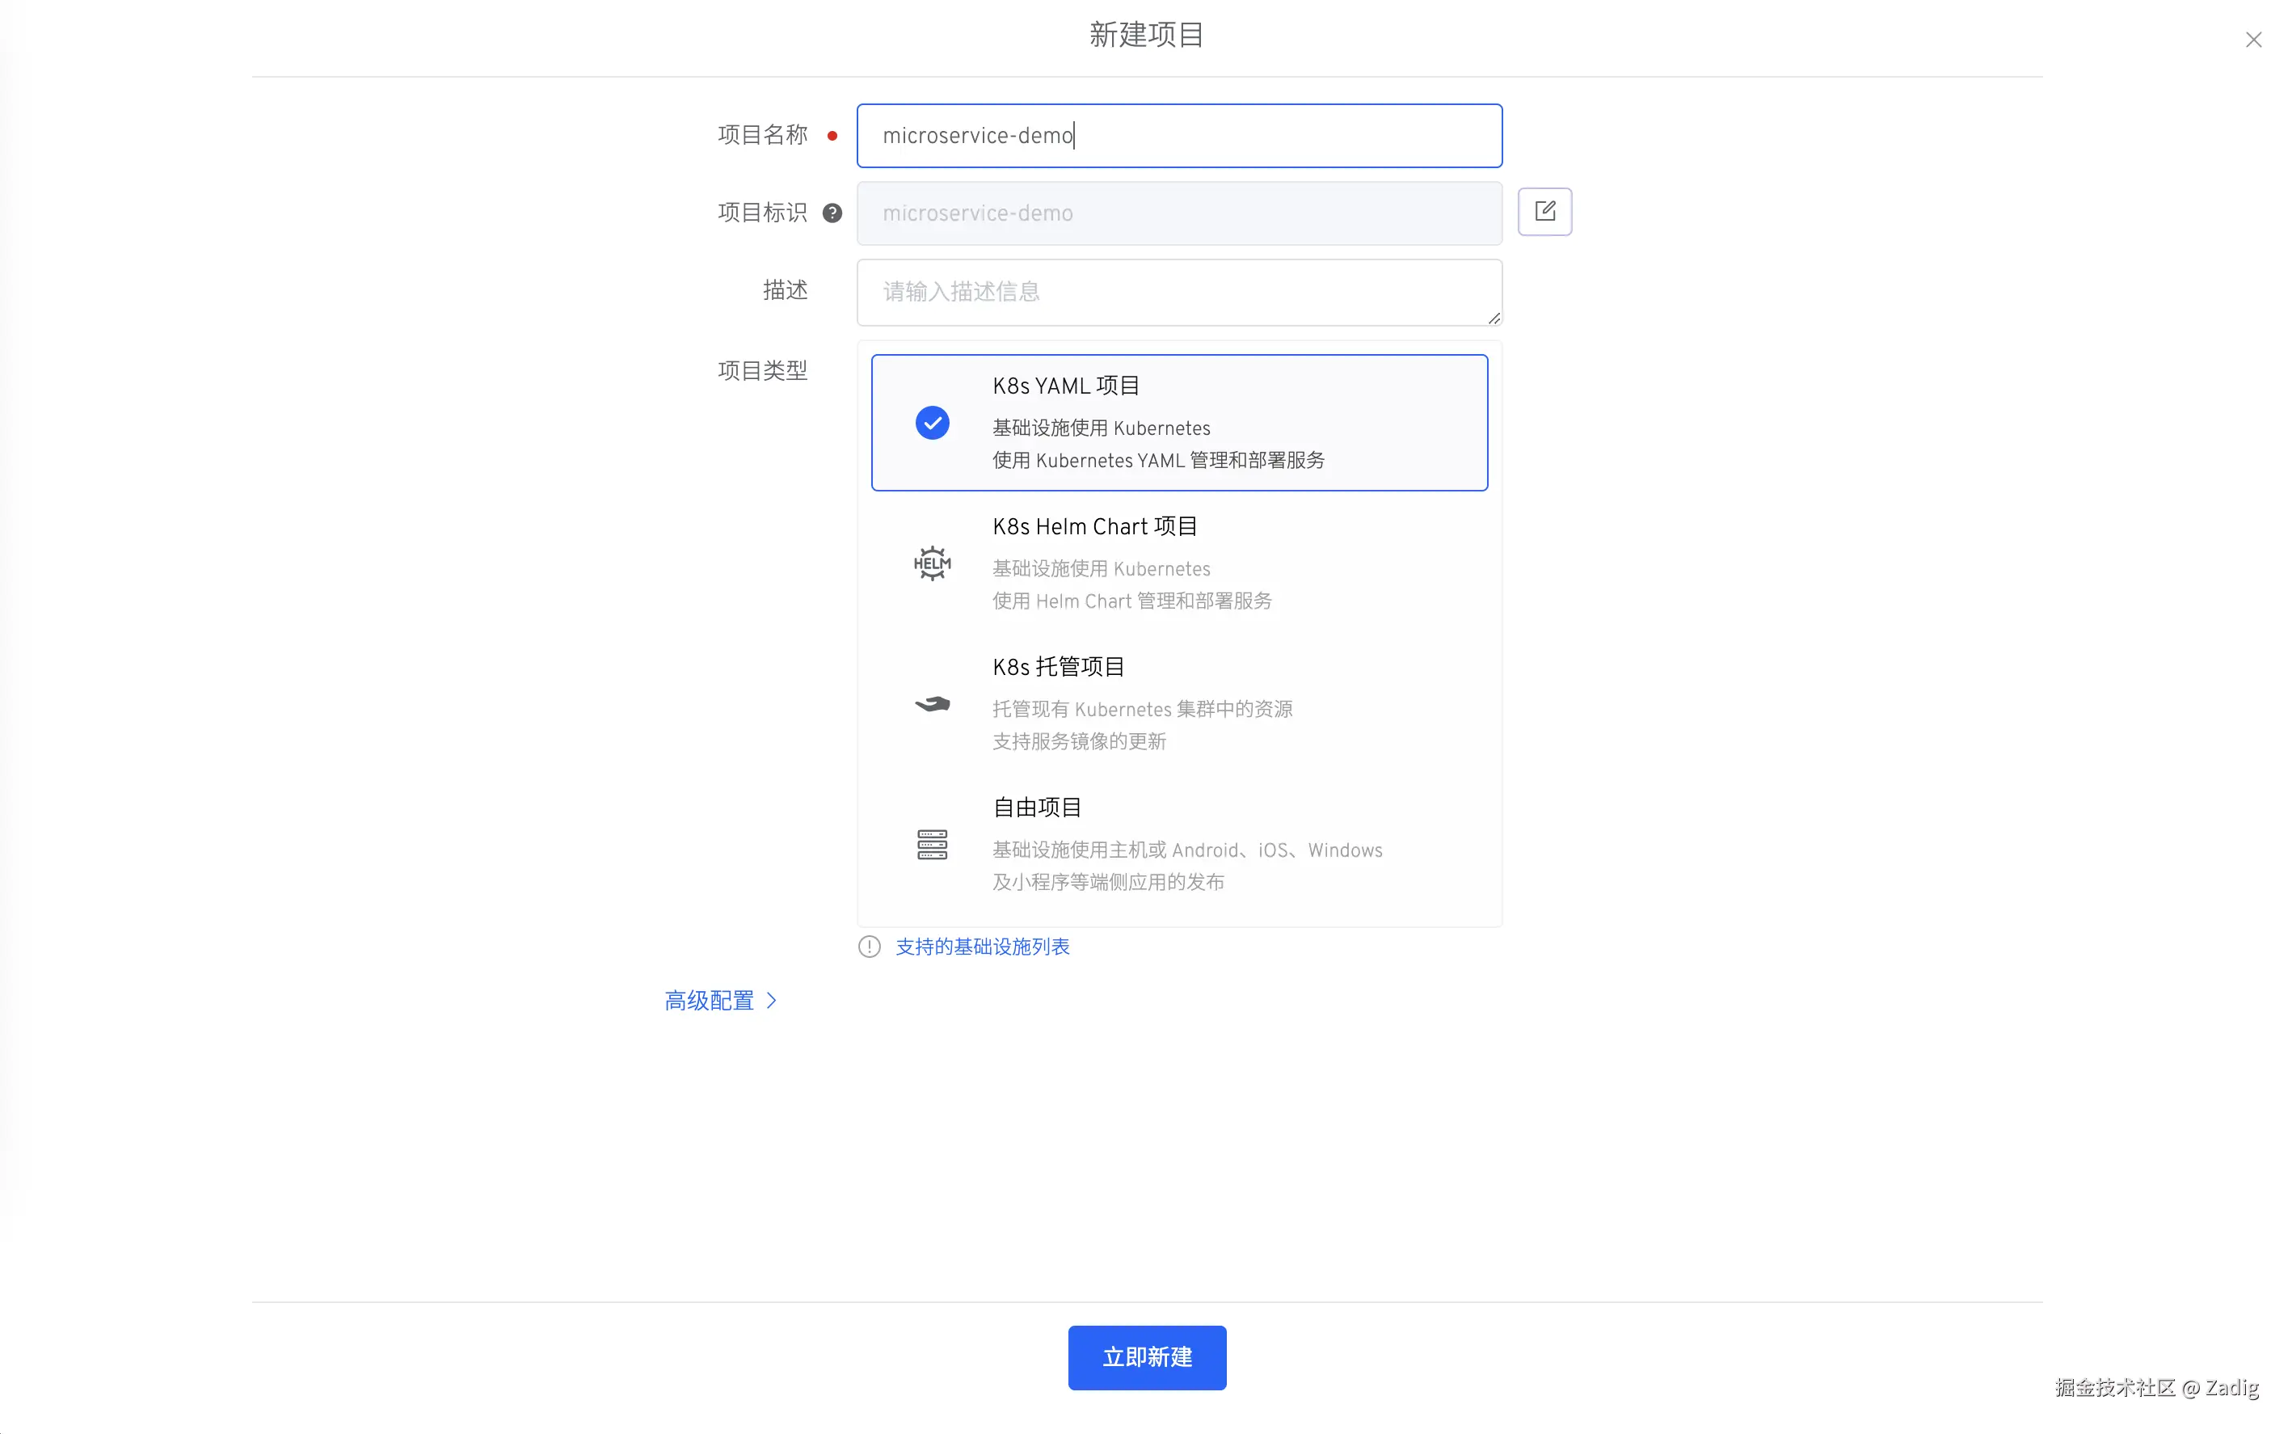The image size is (2292, 1434).
Task: Click the help question mark next to 项目标识
Action: [x=832, y=213]
